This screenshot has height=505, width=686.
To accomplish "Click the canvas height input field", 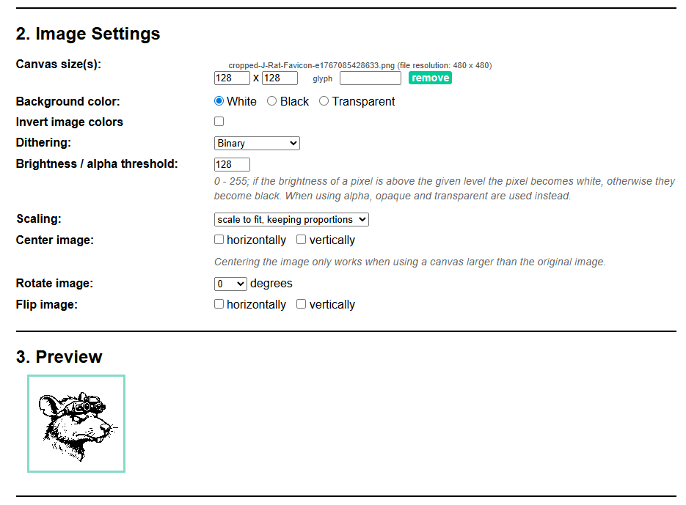I will click(280, 78).
